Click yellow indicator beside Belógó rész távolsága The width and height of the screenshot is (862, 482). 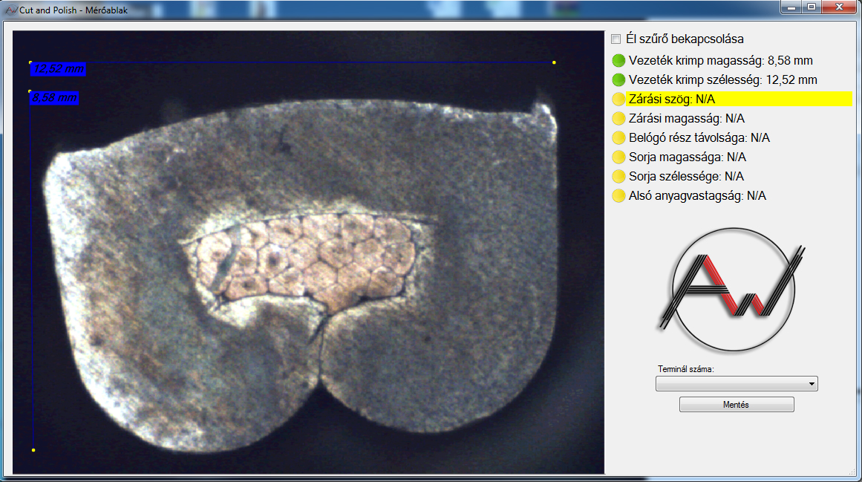[618, 138]
